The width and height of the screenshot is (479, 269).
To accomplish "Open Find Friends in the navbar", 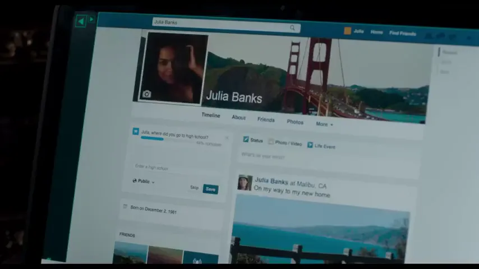I will [x=403, y=33].
